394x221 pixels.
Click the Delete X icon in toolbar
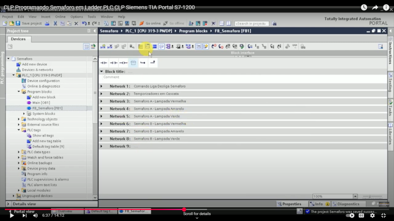coord(77,23)
